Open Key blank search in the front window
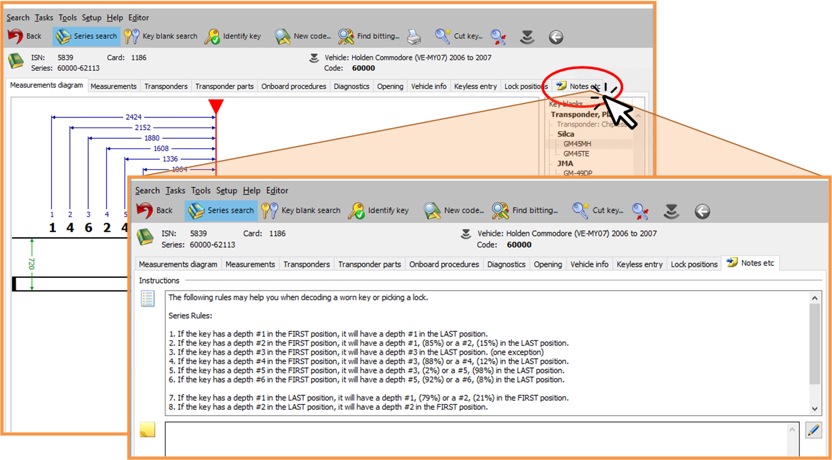Viewport: 832px width, 460px height. click(x=301, y=211)
